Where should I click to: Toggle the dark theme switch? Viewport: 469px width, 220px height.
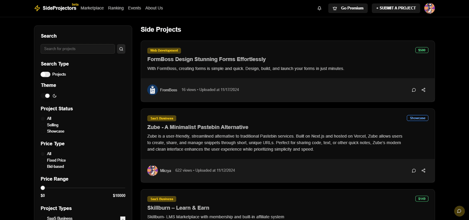point(46,96)
